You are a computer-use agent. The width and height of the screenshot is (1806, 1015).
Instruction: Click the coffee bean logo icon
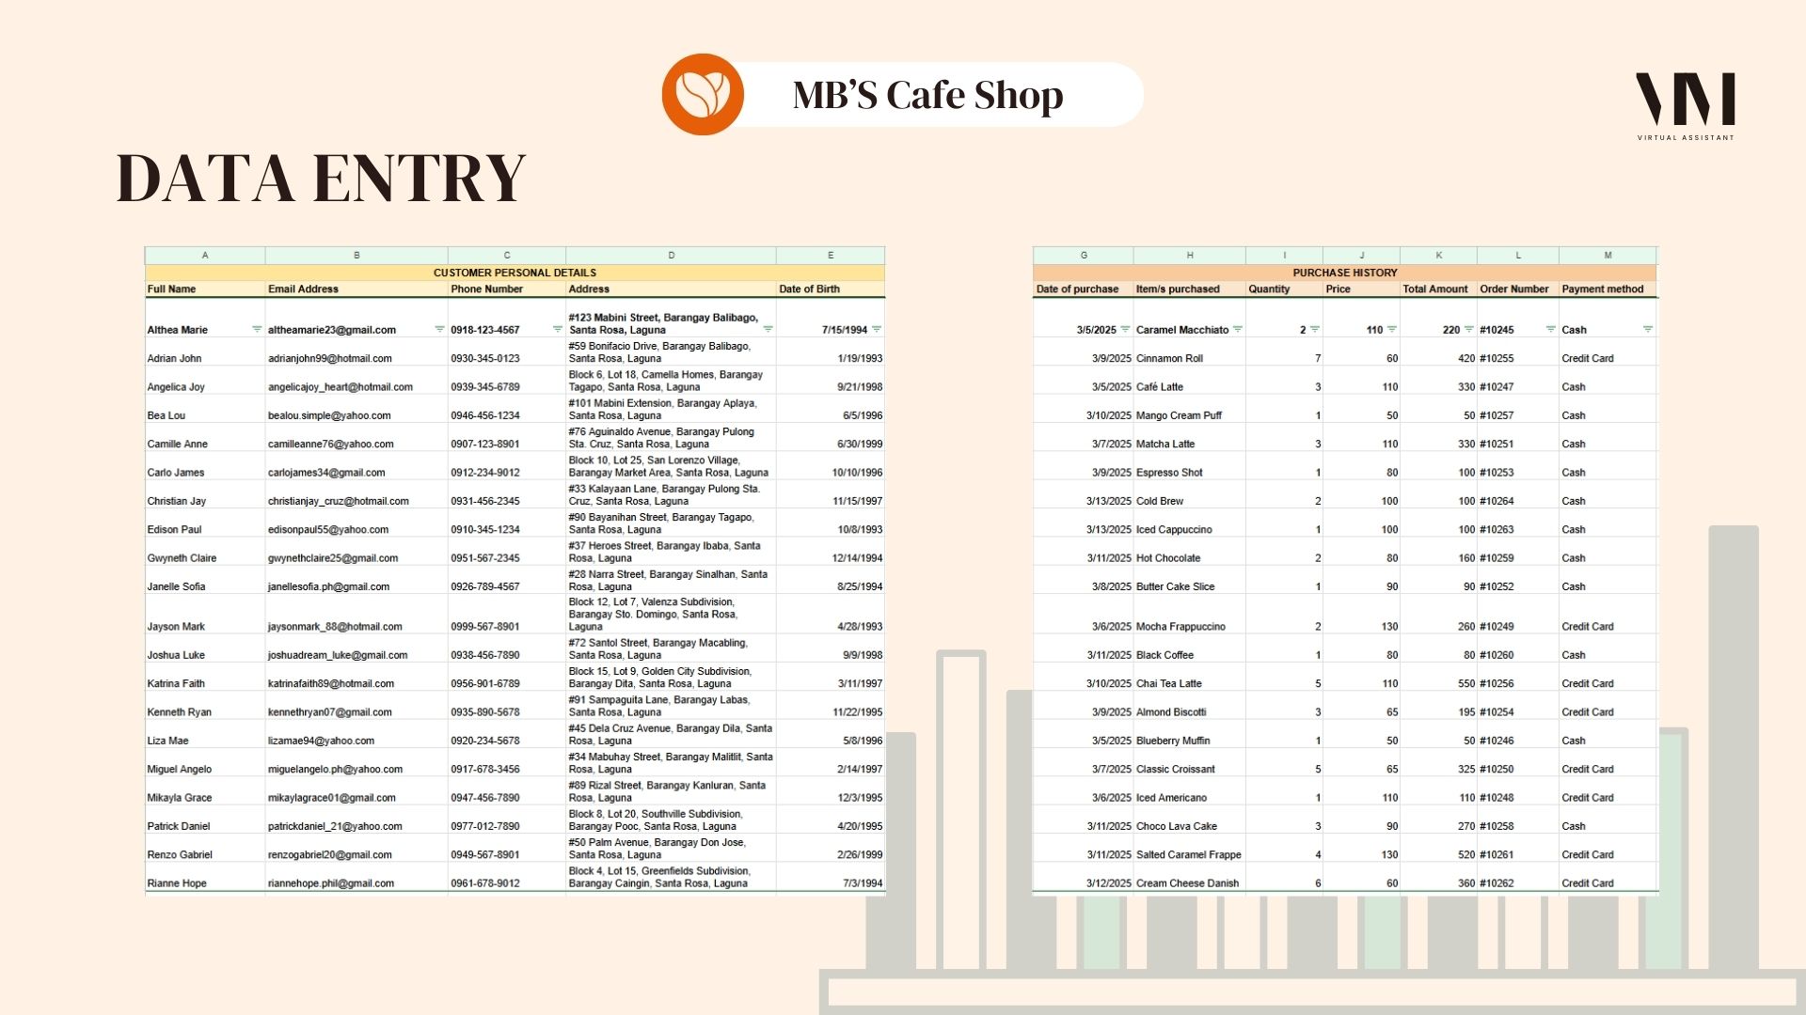pos(703,94)
